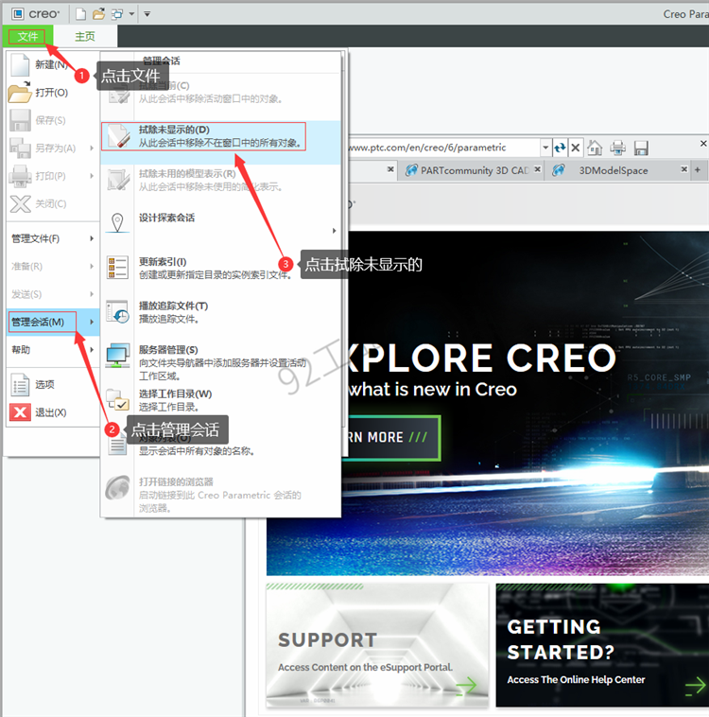Click the 打印(P) printer icon in File menu
Viewport: 709px width, 717px height.
click(x=20, y=176)
